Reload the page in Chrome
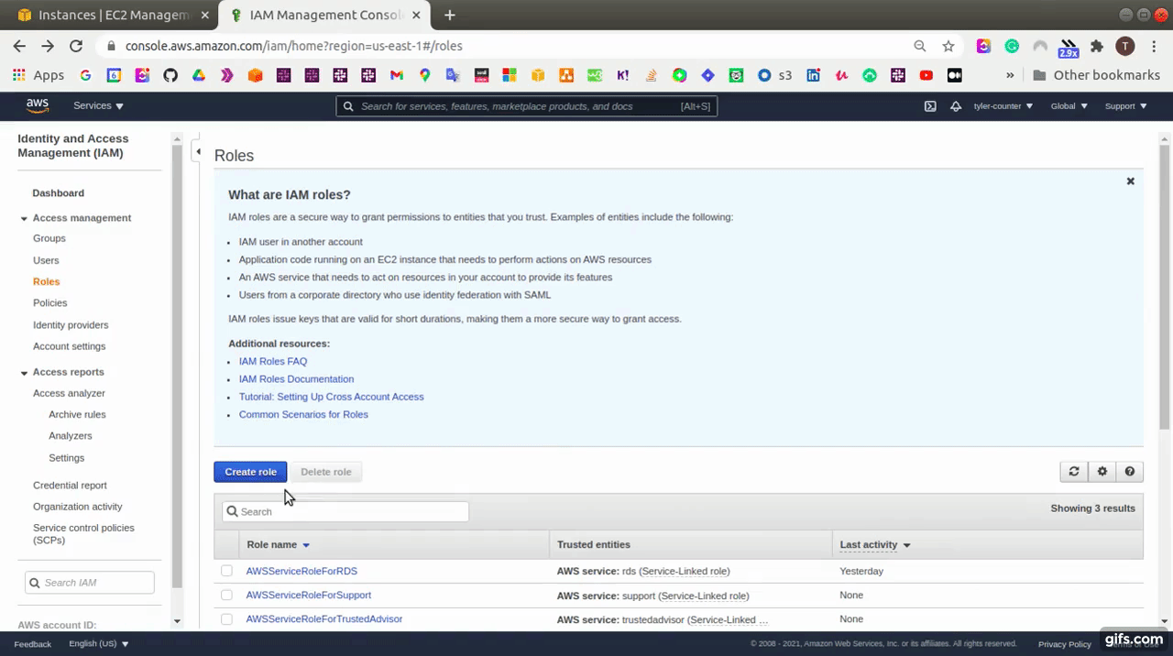The image size is (1173, 656). 76,46
